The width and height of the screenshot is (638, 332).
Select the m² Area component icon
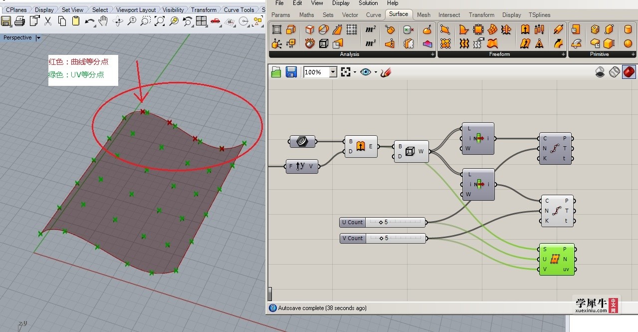pos(371,29)
